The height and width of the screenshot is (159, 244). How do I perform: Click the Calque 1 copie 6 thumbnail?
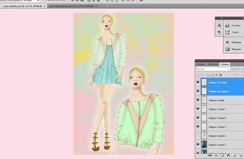204,118
